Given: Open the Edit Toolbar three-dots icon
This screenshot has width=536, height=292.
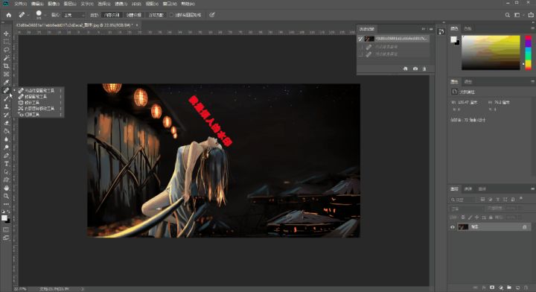Looking at the screenshot, I should (x=6, y=204).
